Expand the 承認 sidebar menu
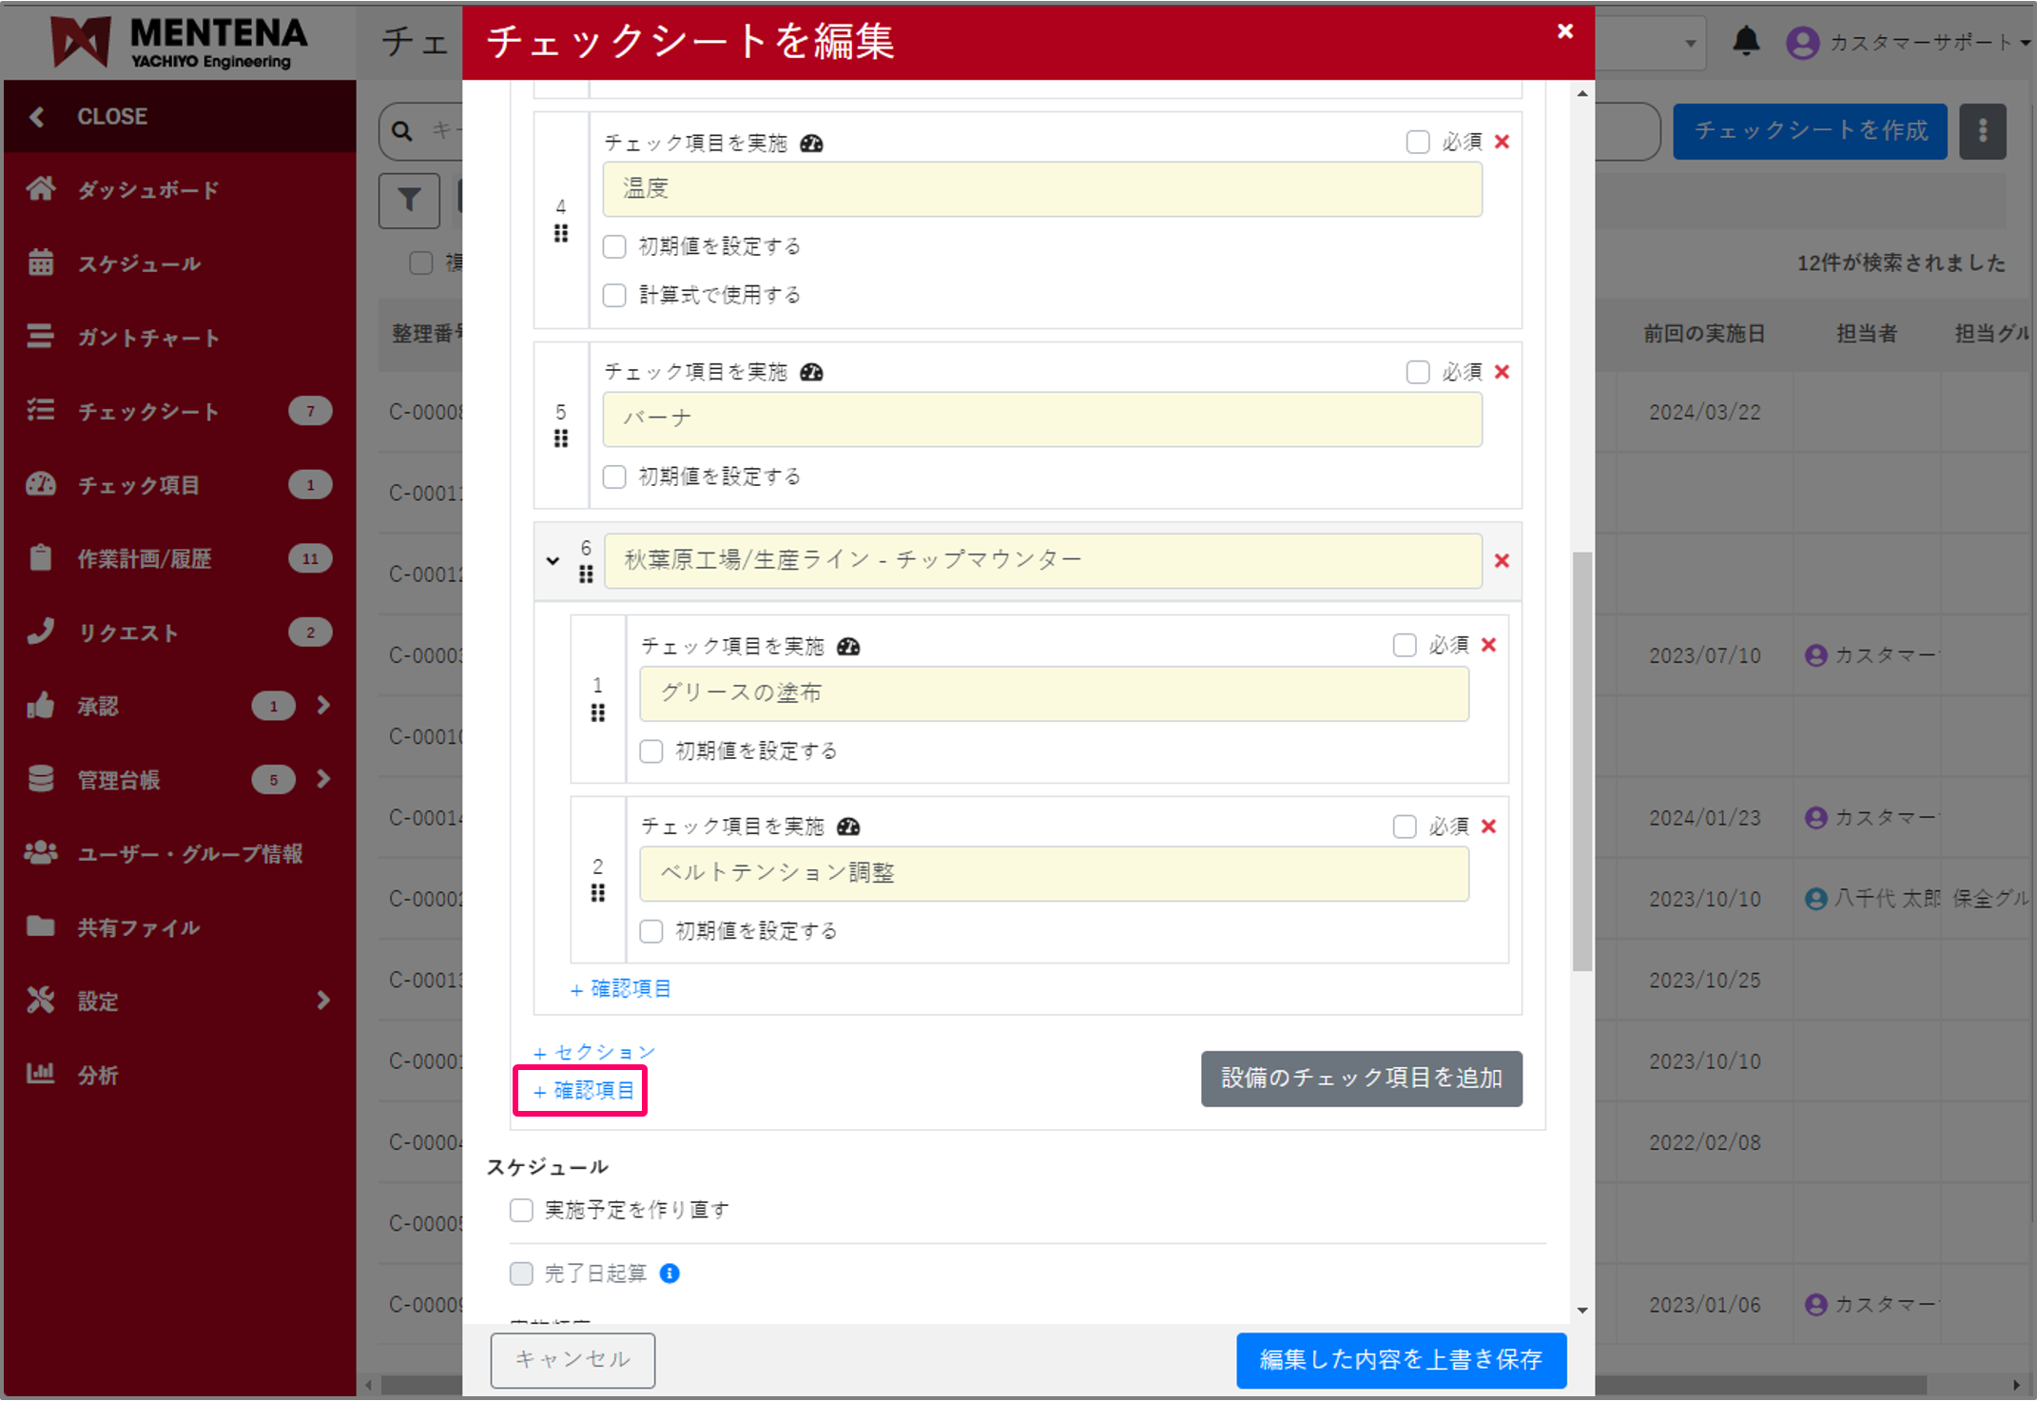 click(x=323, y=706)
